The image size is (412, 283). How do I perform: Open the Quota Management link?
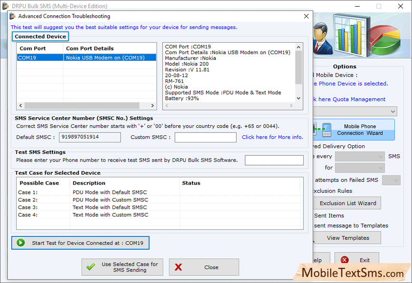[x=349, y=99]
